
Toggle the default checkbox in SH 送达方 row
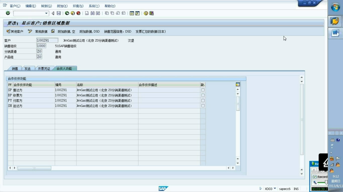click(x=203, y=106)
